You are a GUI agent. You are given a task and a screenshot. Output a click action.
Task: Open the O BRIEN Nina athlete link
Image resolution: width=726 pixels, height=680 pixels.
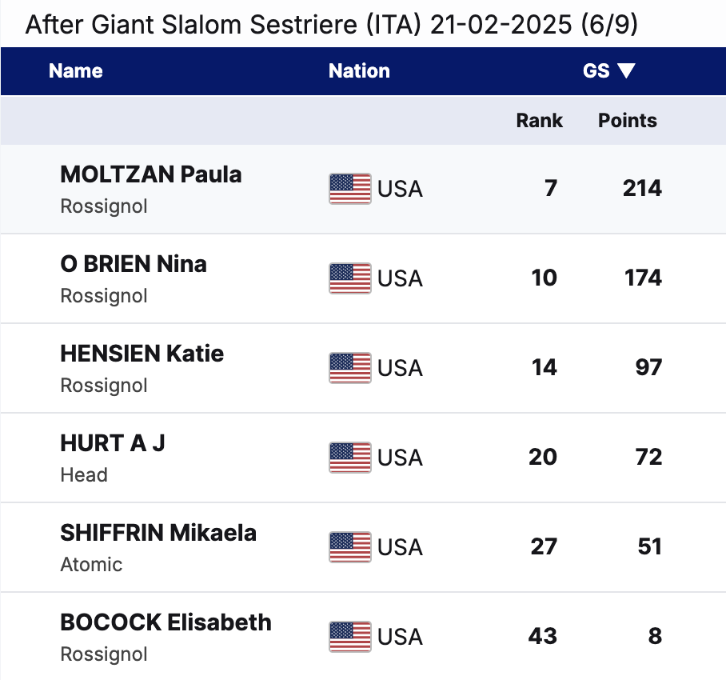[x=133, y=264]
